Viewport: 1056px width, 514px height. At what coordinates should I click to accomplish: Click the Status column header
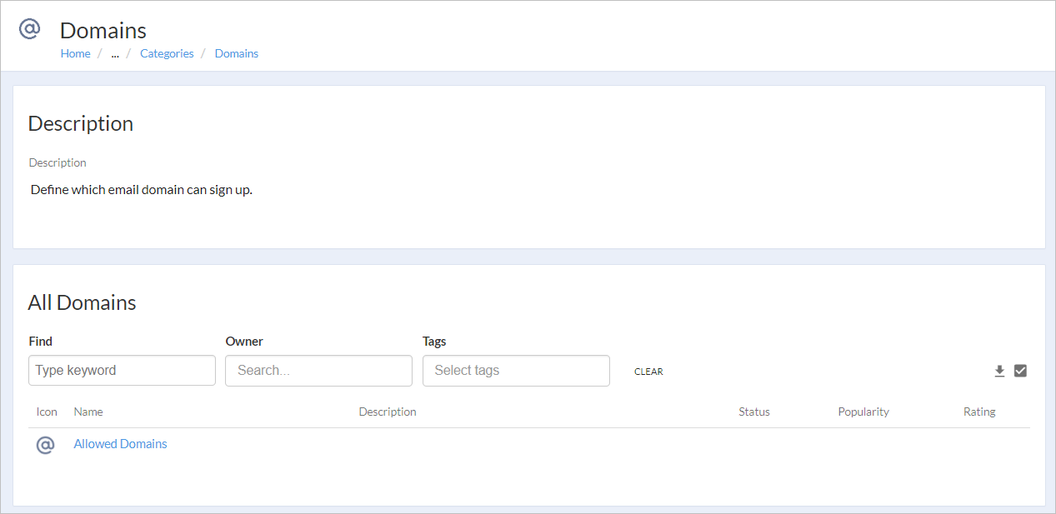coord(753,412)
